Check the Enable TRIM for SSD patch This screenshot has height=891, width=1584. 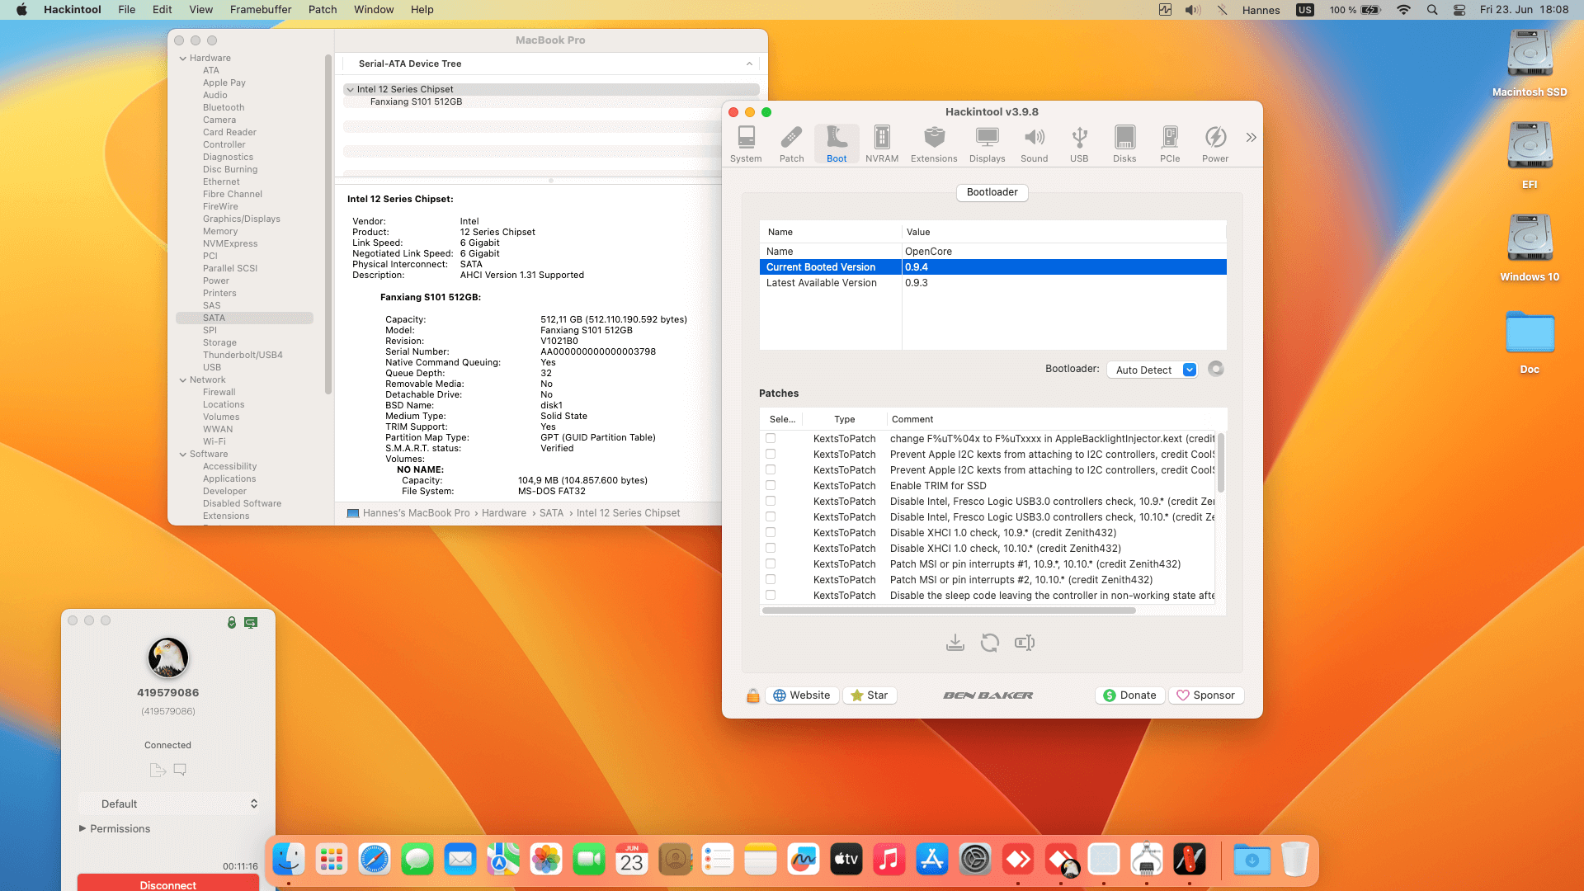771,486
